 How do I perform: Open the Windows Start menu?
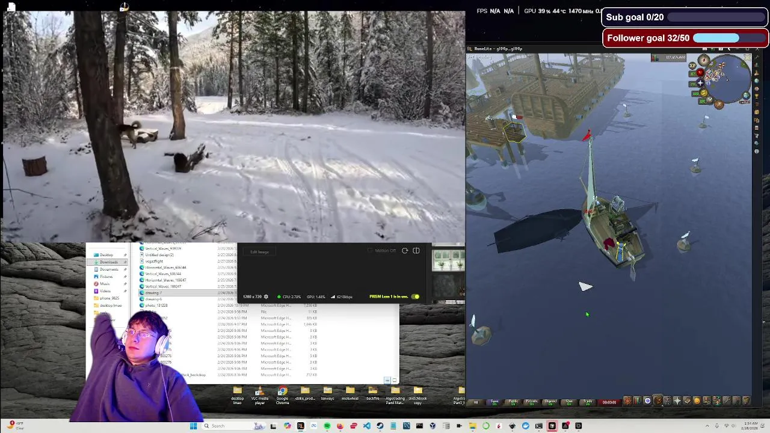194,426
